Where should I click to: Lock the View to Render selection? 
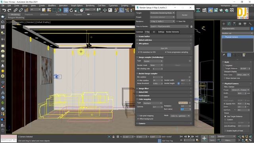191,27
